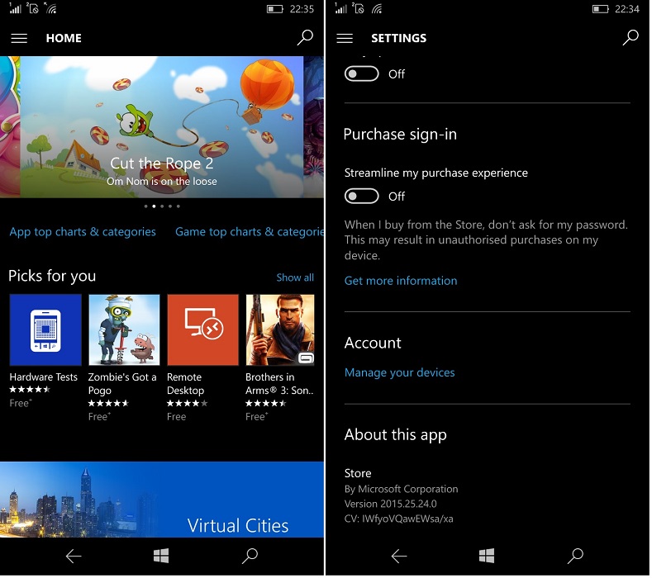Open hamburger menu on Home screen

pos(19,38)
